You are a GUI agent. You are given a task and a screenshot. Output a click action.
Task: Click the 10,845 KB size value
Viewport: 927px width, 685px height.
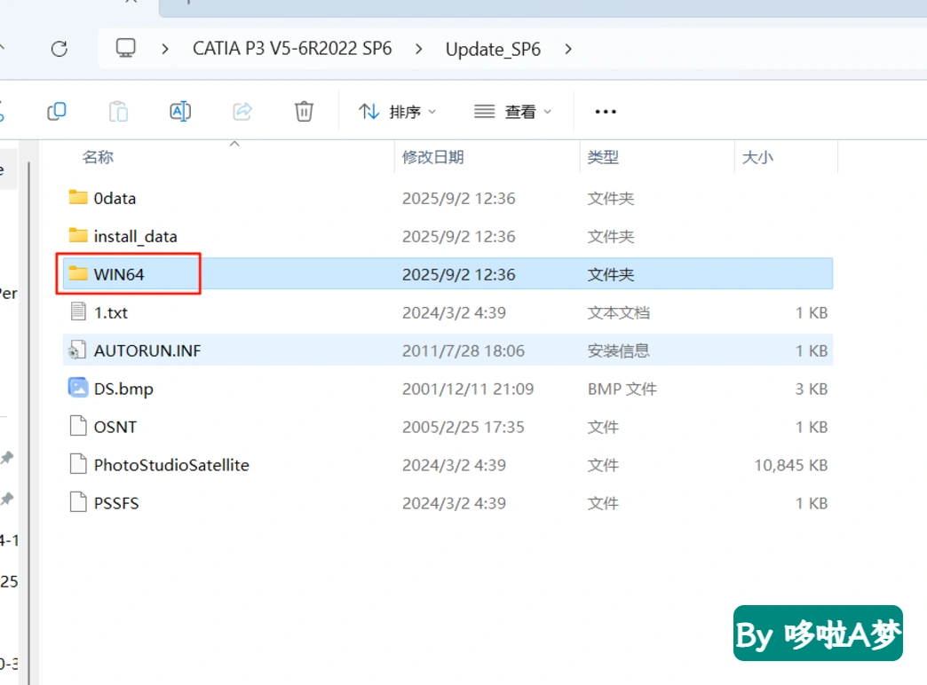click(x=790, y=465)
